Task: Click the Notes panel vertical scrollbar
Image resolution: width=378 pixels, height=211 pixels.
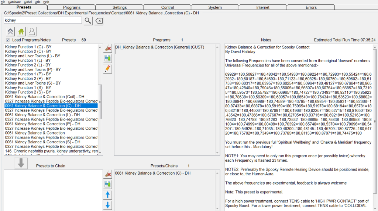Action: (x=375, y=121)
